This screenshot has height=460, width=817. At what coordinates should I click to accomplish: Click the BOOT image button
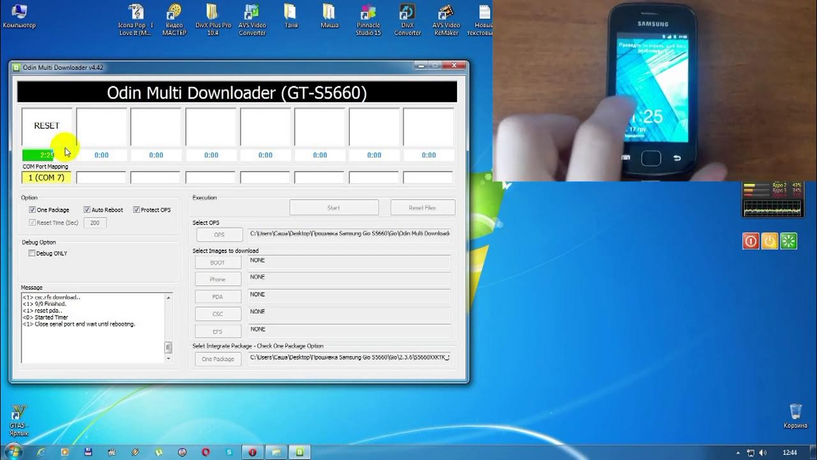click(x=218, y=263)
